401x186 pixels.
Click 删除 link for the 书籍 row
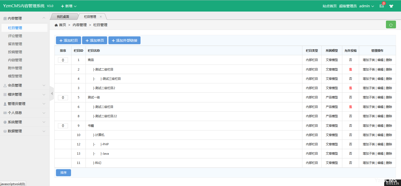[389, 126]
